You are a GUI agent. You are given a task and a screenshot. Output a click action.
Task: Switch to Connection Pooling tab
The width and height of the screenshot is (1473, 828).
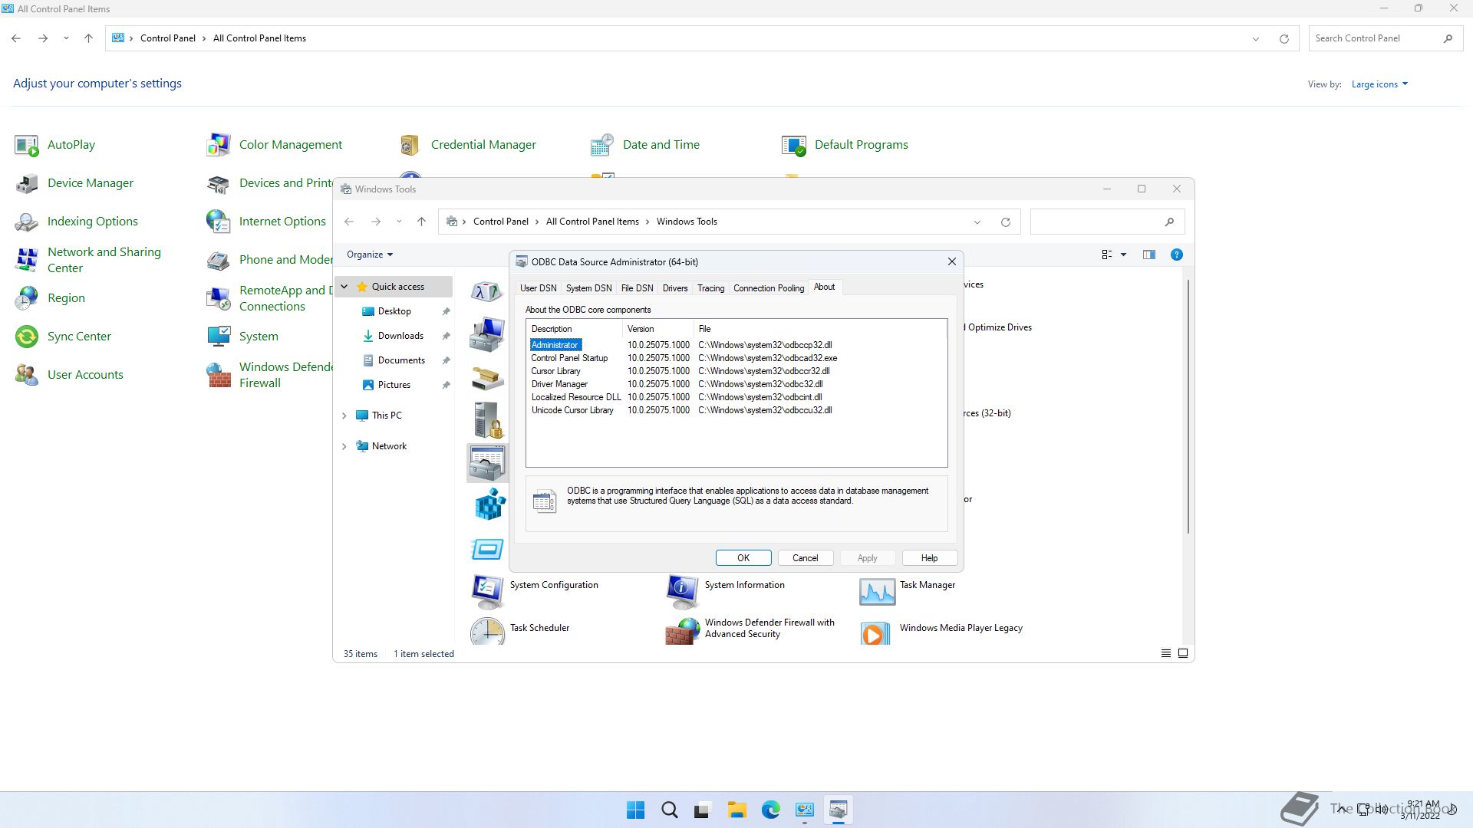click(769, 288)
